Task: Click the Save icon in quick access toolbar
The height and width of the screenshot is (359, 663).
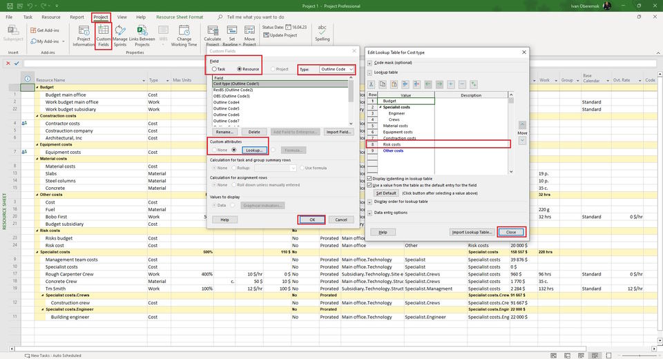Action: 10,6
